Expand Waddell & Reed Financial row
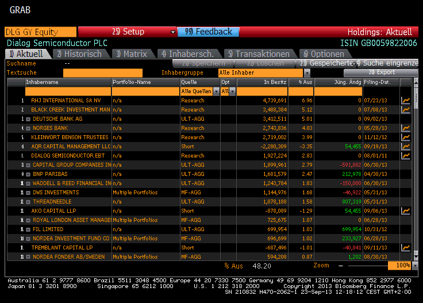423x303 pixels. point(28,183)
